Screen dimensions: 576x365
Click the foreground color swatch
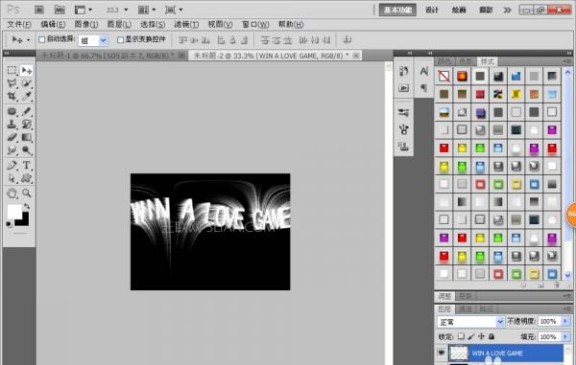click(13, 211)
